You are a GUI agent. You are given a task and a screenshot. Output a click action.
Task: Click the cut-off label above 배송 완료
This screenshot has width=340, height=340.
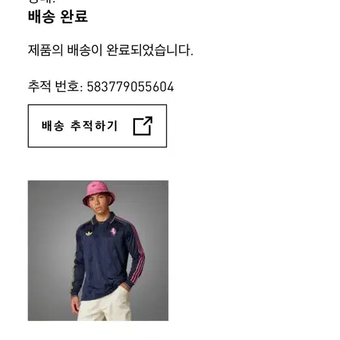pos(42,1)
